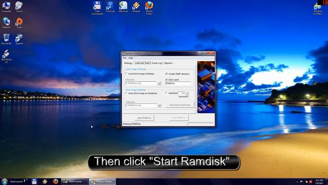
Task: Open Windows Live Messenger desktop shortcut
Action: pyautogui.click(x=318, y=9)
